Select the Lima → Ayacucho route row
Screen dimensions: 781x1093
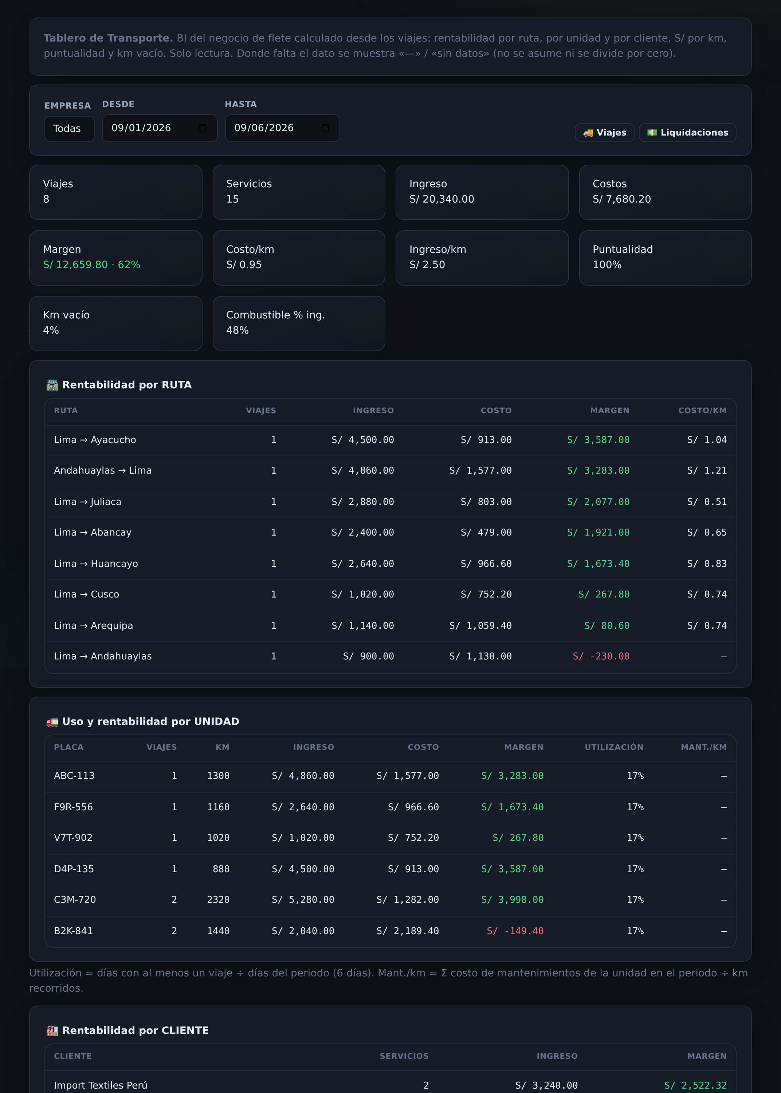click(390, 440)
